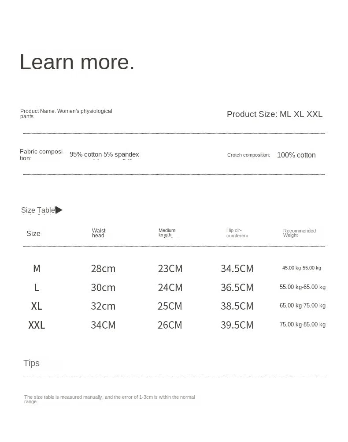Click the Medium length column header
This screenshot has height=442, width=348.
click(x=167, y=233)
